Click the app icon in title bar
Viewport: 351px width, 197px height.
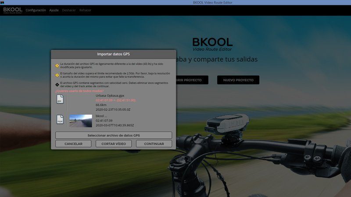tap(2, 3)
